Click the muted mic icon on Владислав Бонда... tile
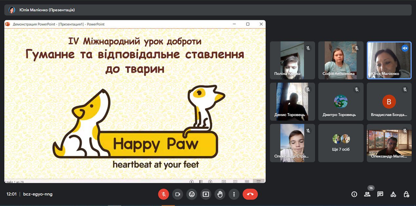The height and width of the screenshot is (206, 416). click(x=405, y=90)
